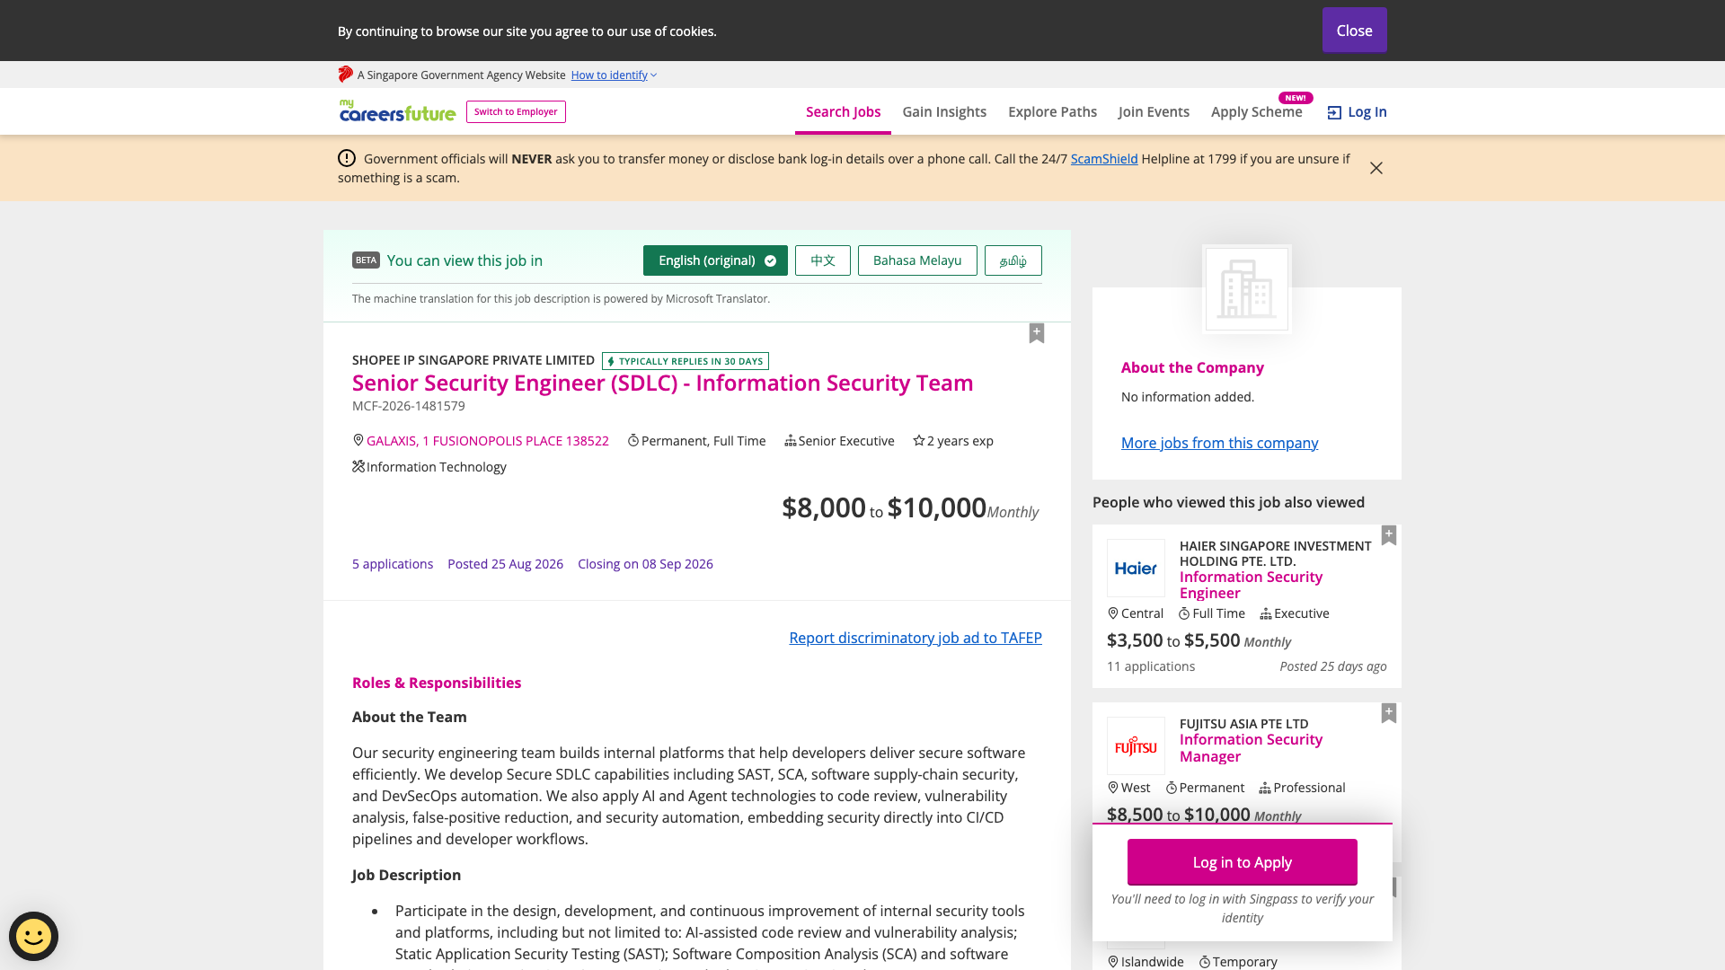The height and width of the screenshot is (970, 1725).
Task: Open Haier's Information Security Engineer job
Action: [x=1251, y=585]
